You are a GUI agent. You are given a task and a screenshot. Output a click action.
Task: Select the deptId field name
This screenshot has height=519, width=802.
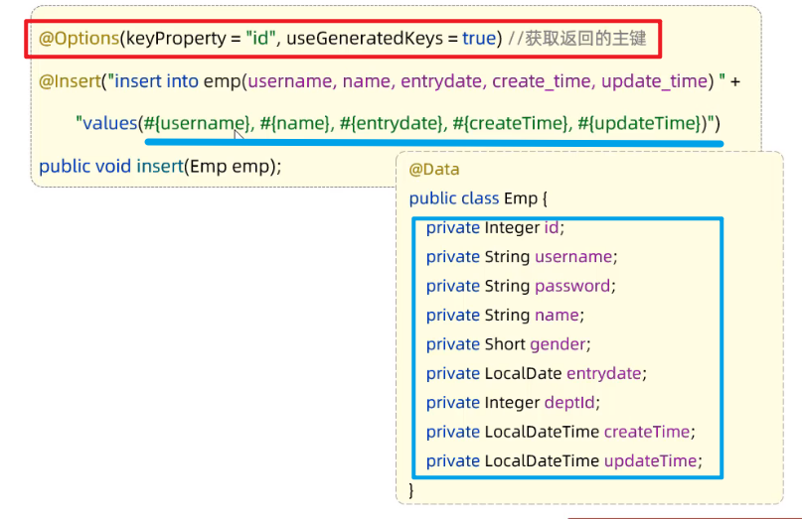pyautogui.click(x=570, y=403)
